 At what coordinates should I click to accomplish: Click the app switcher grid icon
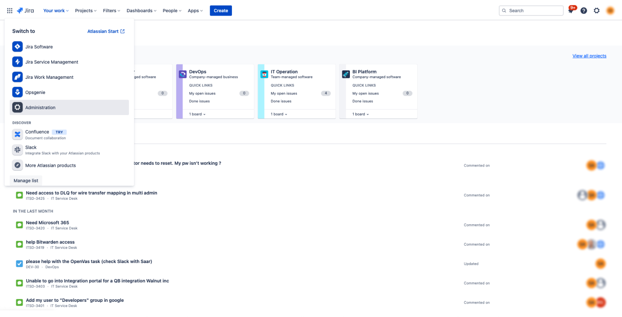[x=10, y=11]
